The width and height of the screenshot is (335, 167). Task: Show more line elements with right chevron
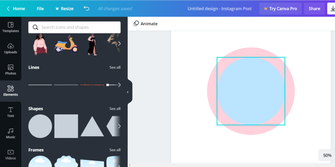119,85
